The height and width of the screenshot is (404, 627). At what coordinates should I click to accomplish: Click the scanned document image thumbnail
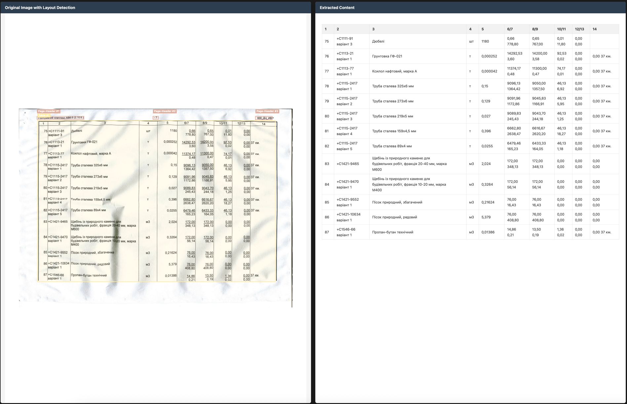point(155,208)
